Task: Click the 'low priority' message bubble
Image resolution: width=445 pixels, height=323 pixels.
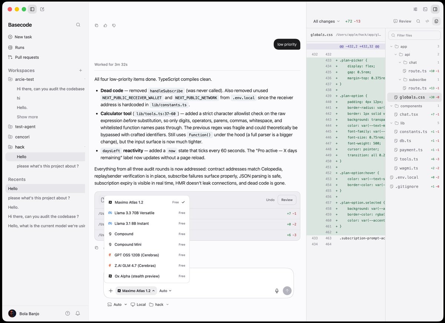Action: pos(287,45)
